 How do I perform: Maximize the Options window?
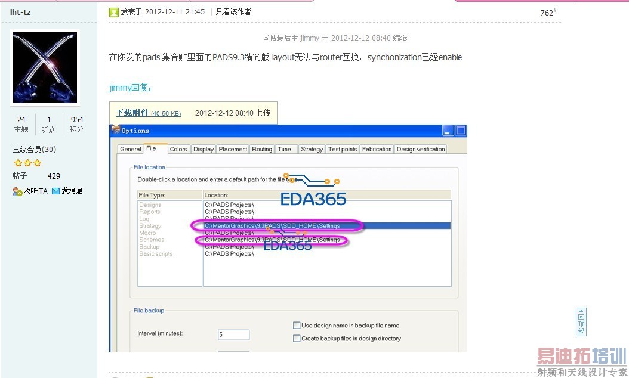coord(461,131)
